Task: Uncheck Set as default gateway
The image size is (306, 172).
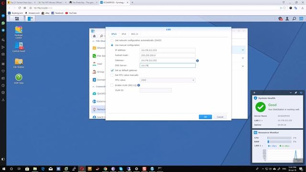Action: (112, 70)
